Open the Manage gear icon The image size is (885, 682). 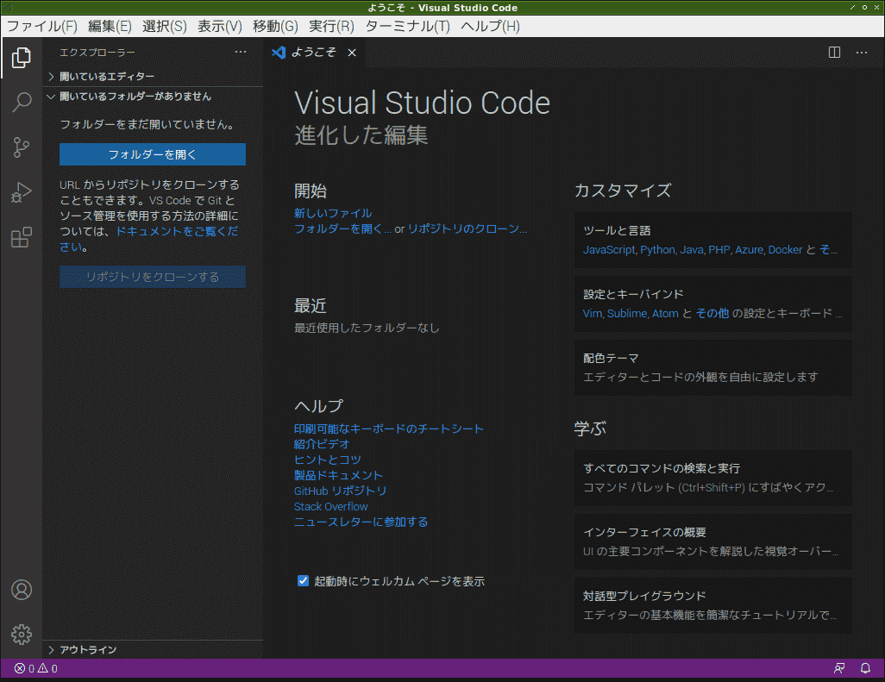click(22, 634)
